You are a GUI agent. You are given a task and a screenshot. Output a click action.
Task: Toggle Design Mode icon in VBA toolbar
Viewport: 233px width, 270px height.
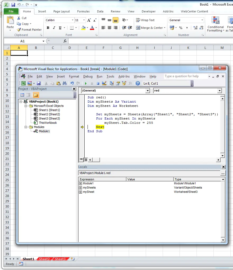(104, 84)
